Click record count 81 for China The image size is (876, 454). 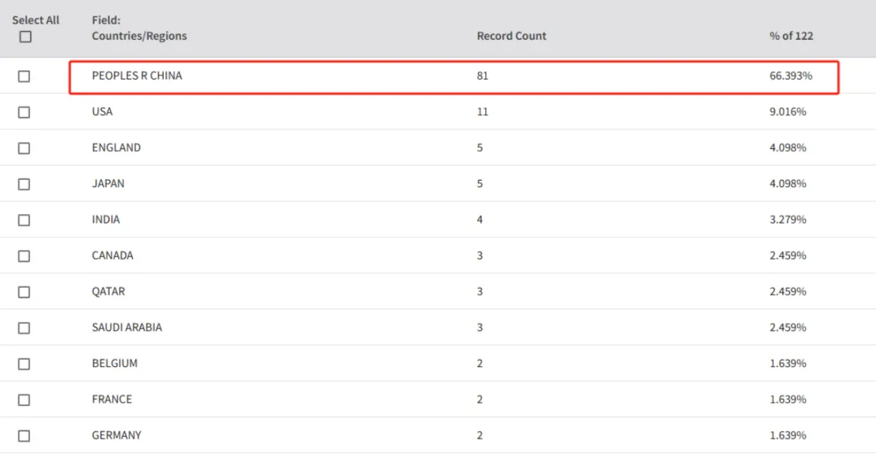click(x=483, y=75)
